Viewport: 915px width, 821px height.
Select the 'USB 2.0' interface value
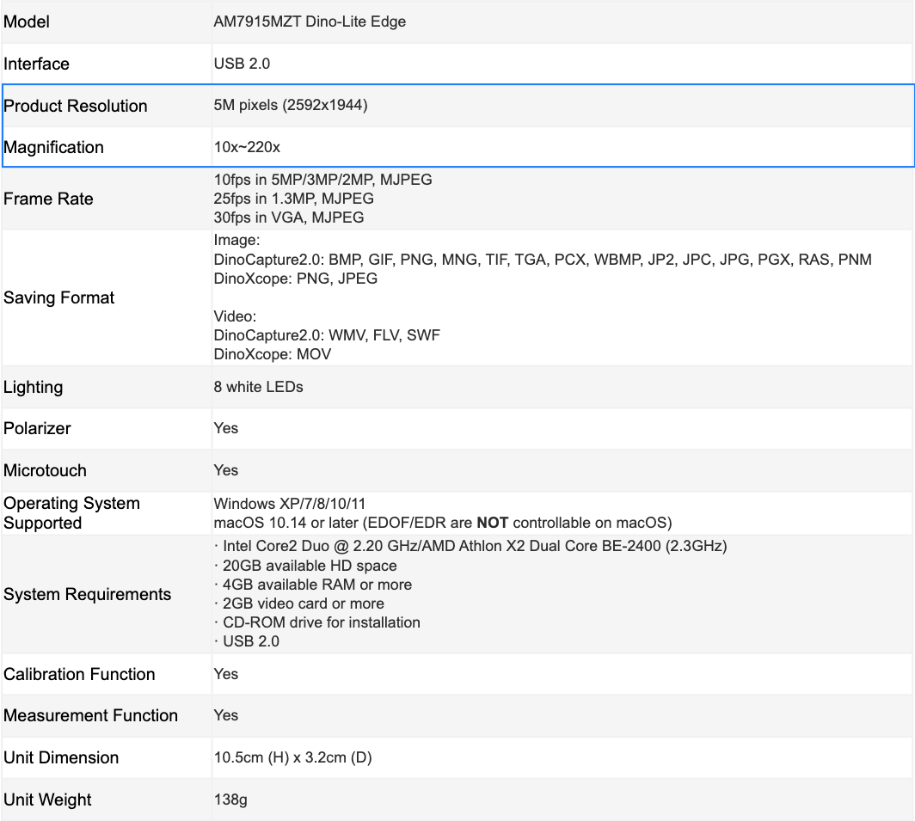click(242, 64)
